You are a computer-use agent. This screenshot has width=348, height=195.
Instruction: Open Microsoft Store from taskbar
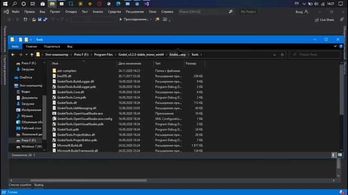[42, 4]
